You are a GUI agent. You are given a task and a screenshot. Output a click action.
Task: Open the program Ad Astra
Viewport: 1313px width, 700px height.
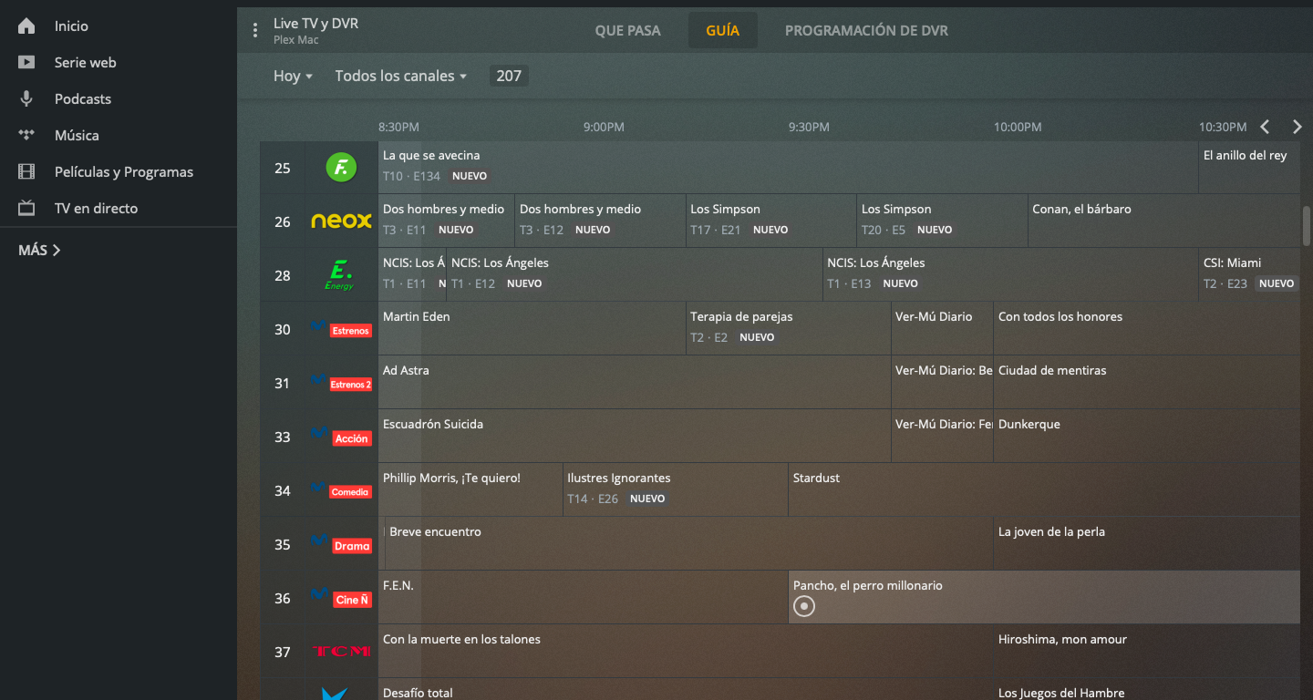(x=406, y=371)
